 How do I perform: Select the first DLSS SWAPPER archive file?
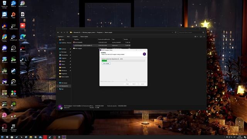(102, 42)
